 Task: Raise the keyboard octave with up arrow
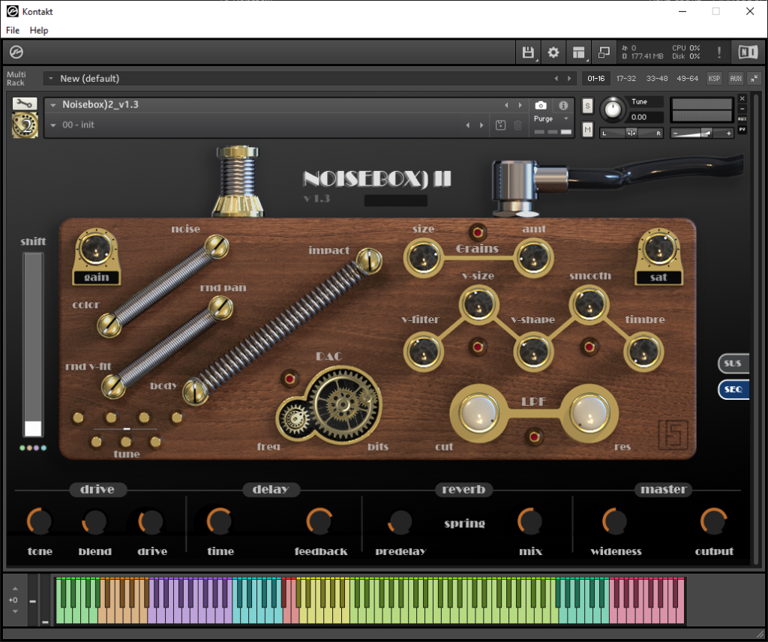pos(15,589)
